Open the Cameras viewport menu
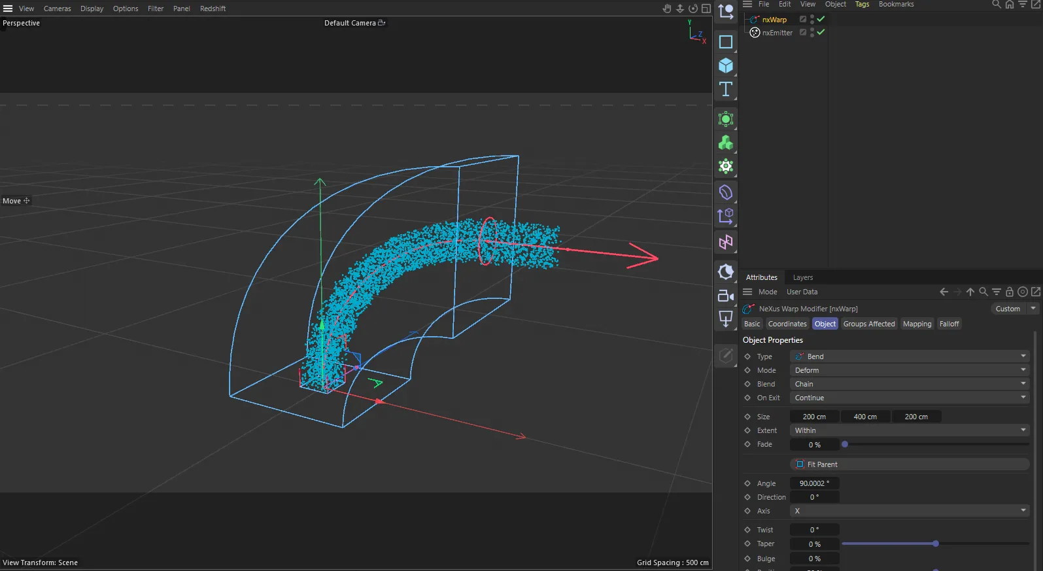The width and height of the screenshot is (1043, 571). (x=58, y=9)
